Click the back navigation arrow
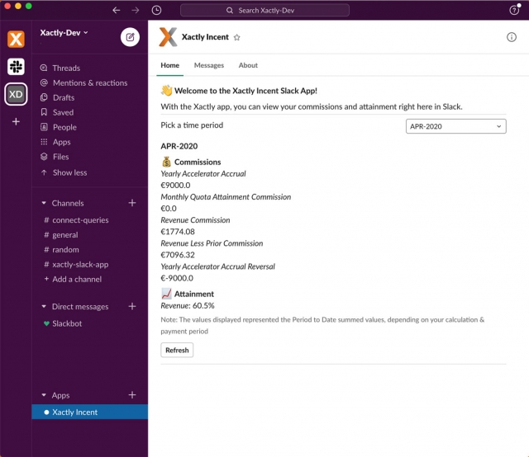The height and width of the screenshot is (457, 529). [x=117, y=11]
